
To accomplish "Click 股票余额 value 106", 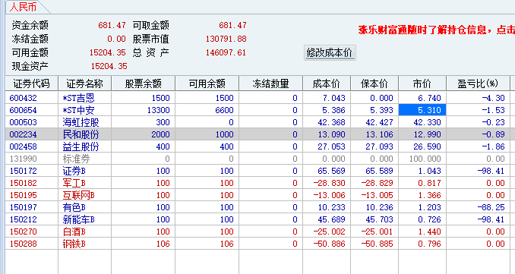I will tap(163, 244).
